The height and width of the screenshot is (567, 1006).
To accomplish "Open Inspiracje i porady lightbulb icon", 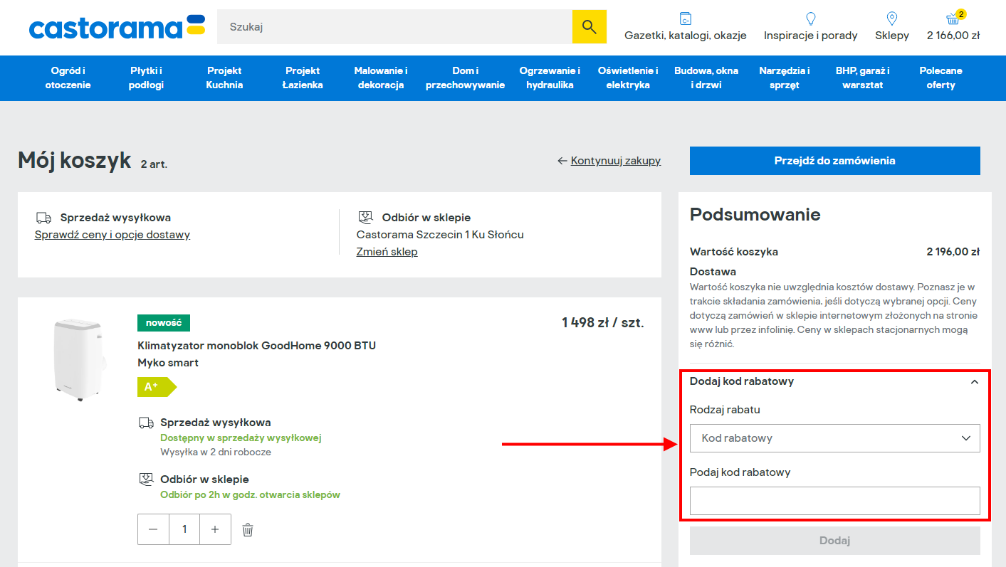I will pos(810,18).
